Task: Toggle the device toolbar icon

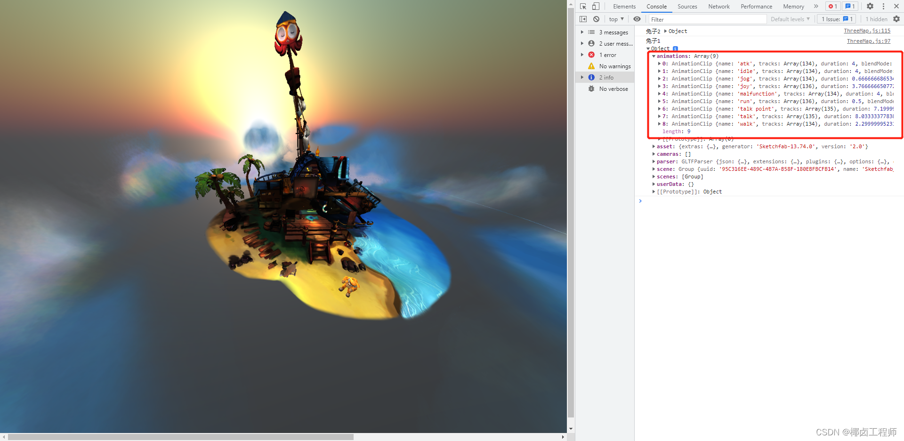Action: (x=596, y=6)
